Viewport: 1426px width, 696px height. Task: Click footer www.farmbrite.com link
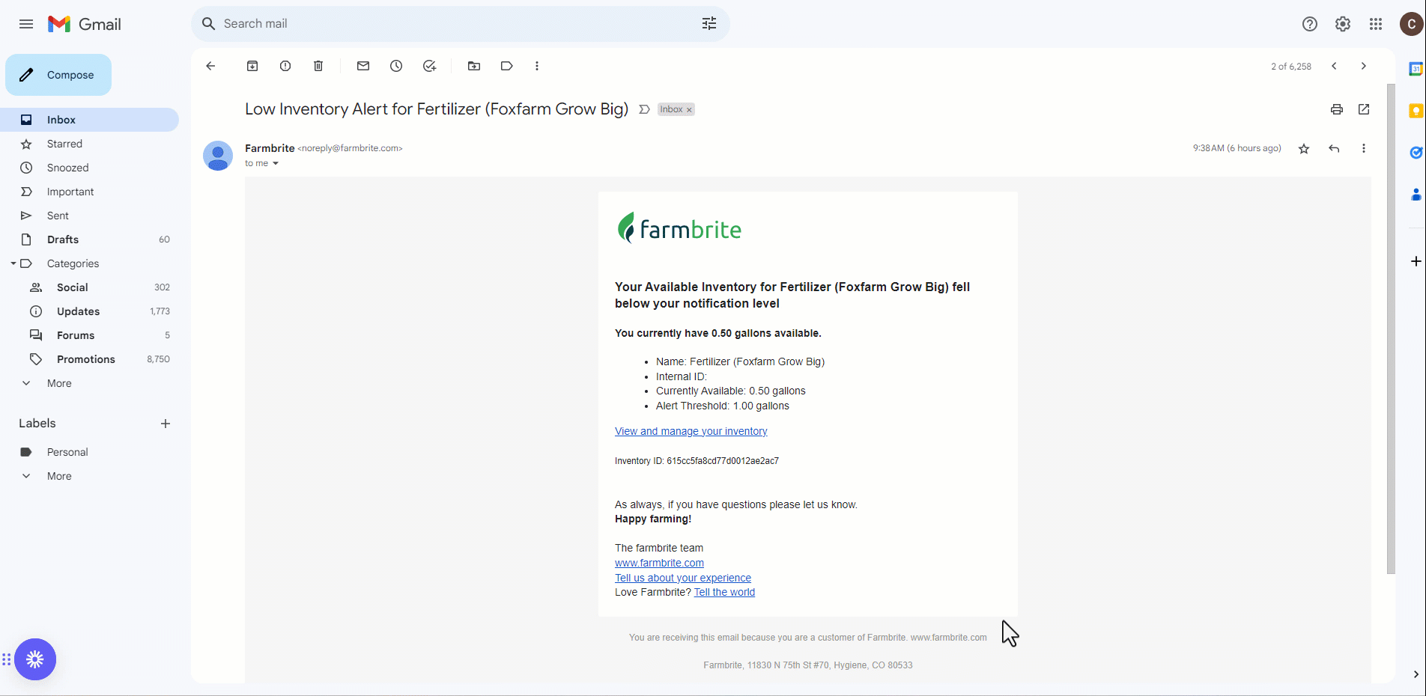pos(948,638)
